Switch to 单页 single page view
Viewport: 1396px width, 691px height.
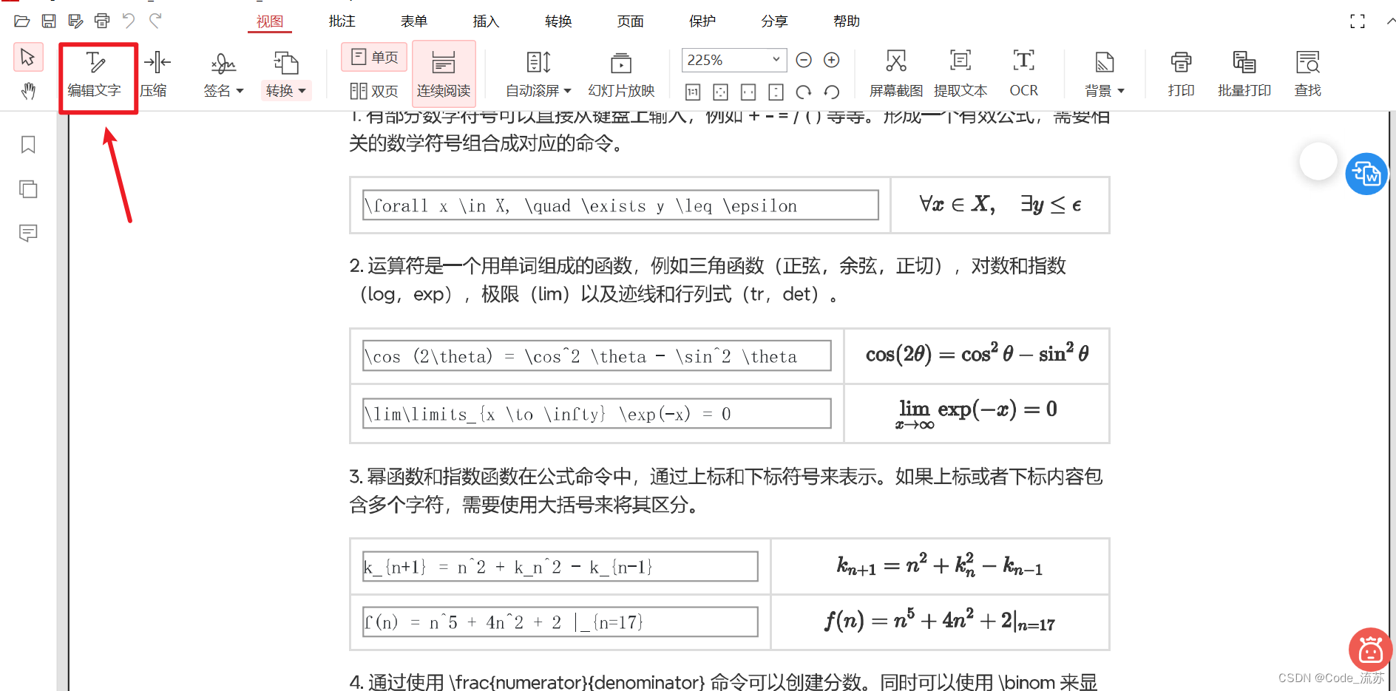pyautogui.click(x=373, y=57)
